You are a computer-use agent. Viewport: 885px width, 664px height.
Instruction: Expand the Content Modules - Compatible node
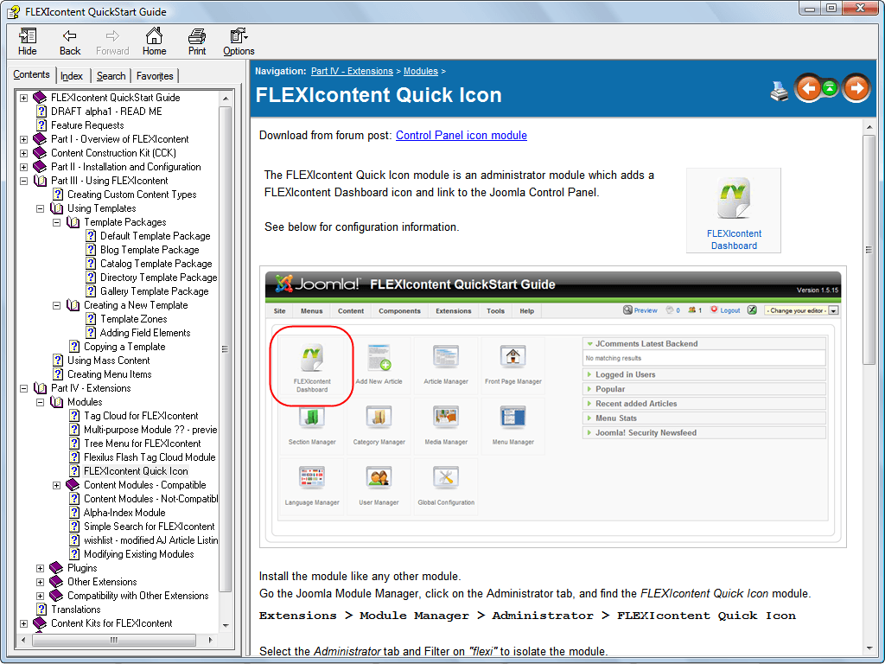click(x=56, y=485)
